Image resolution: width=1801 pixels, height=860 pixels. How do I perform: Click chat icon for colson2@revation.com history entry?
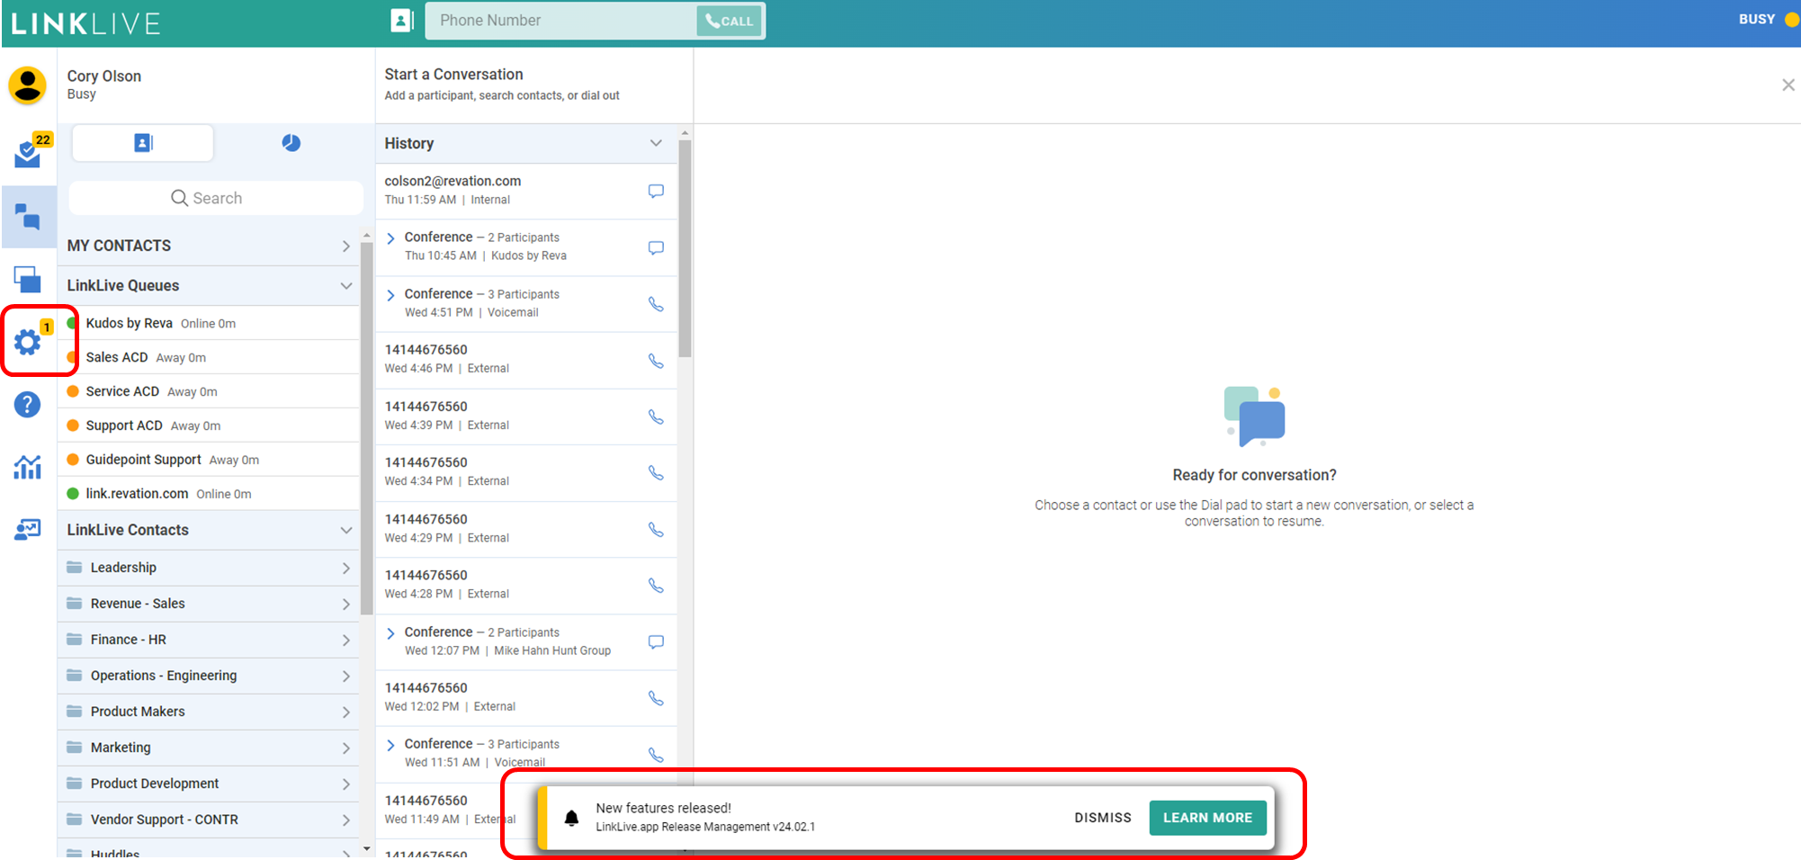click(x=656, y=191)
